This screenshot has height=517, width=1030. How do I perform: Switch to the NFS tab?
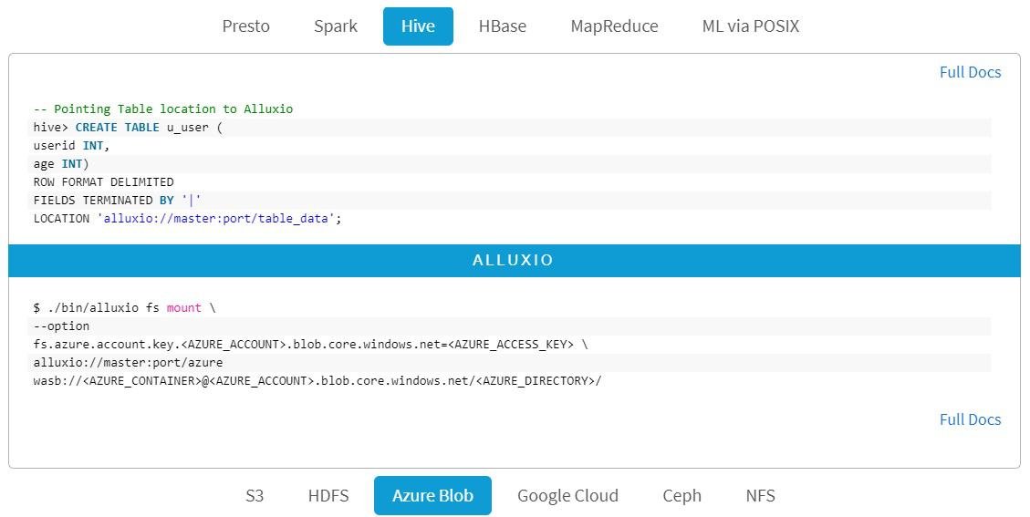[760, 496]
